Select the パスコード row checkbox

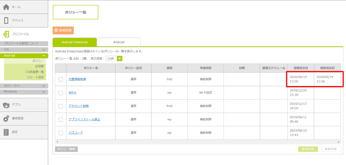point(61,133)
